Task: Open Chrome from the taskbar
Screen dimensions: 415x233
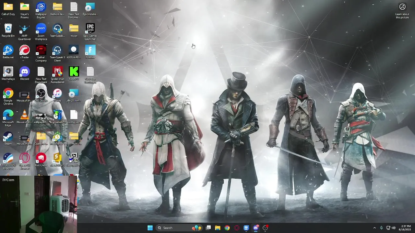Action: [x=227, y=228]
